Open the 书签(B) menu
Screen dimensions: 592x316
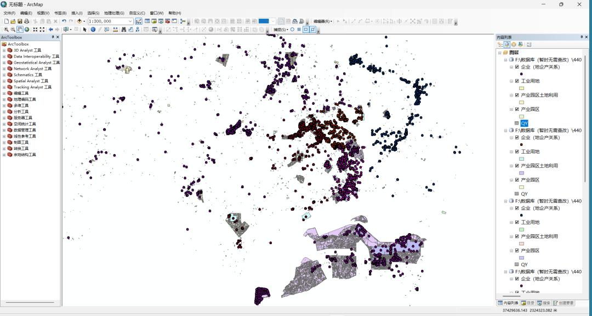coord(60,13)
